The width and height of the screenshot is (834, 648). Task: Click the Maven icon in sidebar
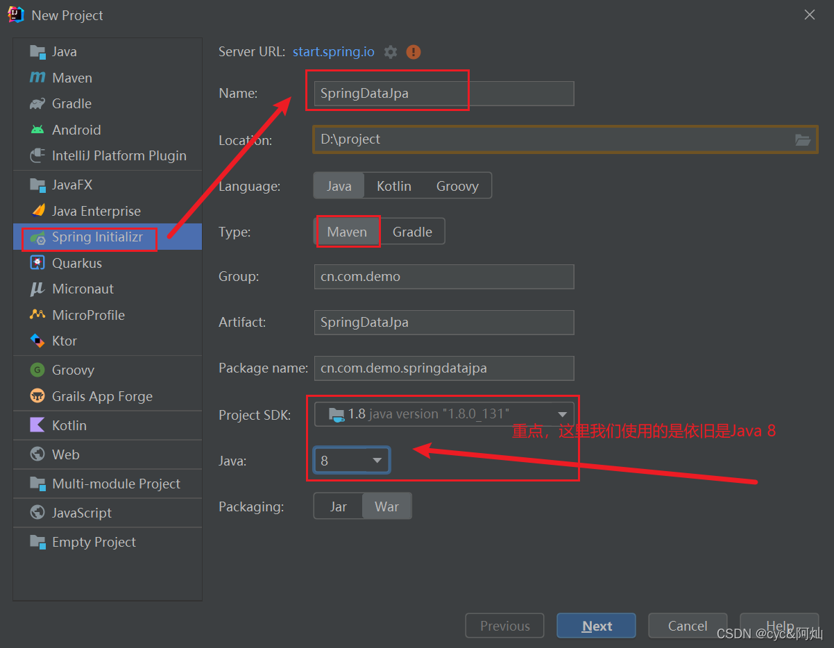37,78
